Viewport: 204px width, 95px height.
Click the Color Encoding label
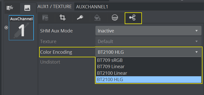point(56,52)
